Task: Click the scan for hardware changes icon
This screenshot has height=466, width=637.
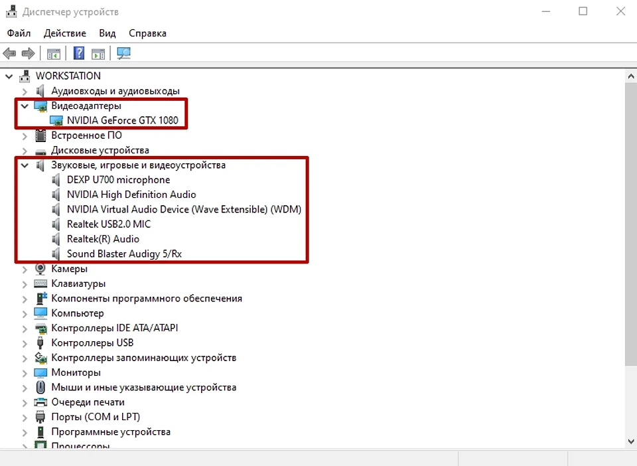Action: (x=124, y=53)
